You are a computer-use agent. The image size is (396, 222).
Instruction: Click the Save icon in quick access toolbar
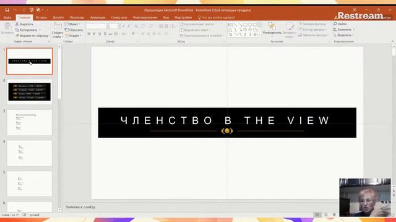coord(7,10)
